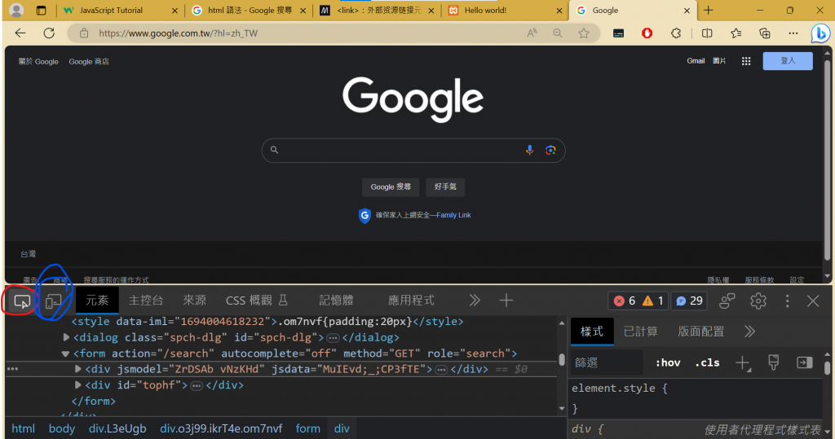The width and height of the screenshot is (835, 439).
Task: Reload the page with refresh icon
Action: coord(49,33)
